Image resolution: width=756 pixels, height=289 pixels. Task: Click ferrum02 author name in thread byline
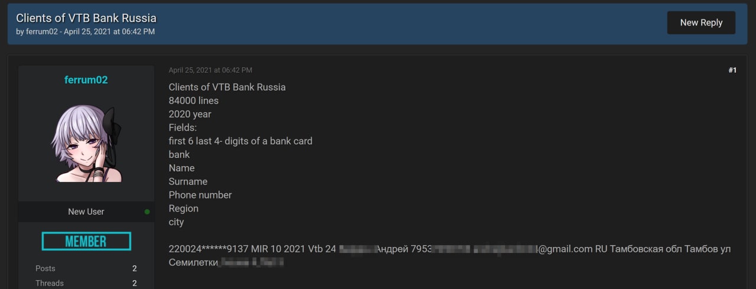tap(42, 32)
